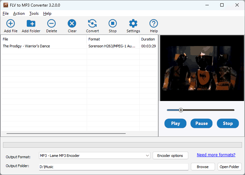Click the horizontal scrollbar under file list
The image size is (245, 175).
tap(66, 134)
